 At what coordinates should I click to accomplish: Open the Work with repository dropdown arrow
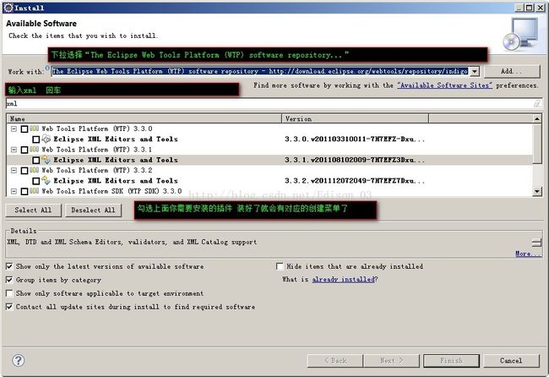pos(475,72)
